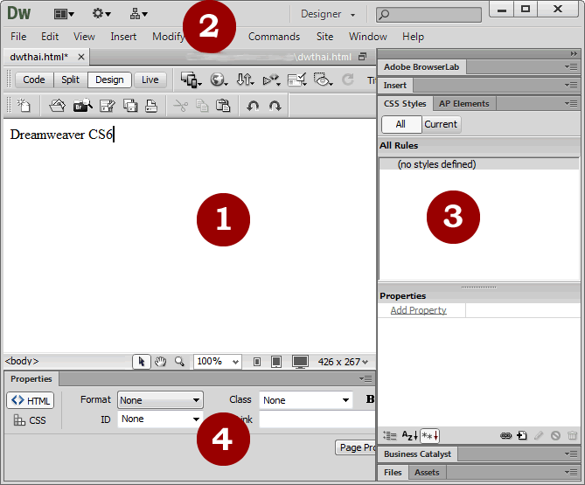Click the Page Properties button
585x485 pixels.
[356, 447]
